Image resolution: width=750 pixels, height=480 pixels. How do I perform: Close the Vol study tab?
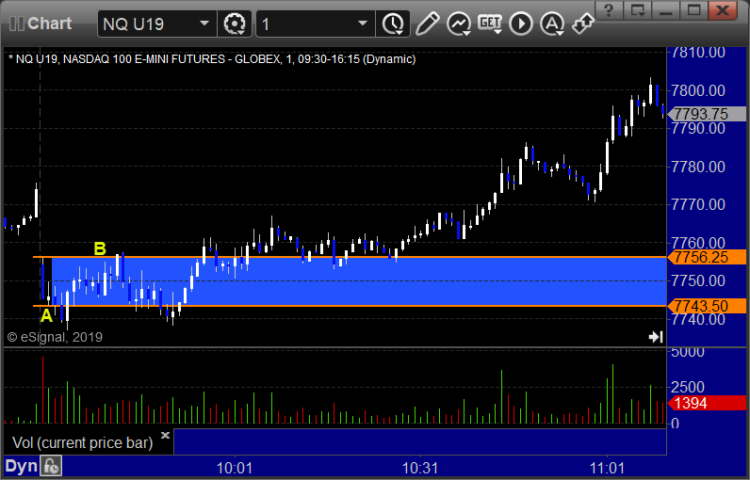tap(165, 435)
